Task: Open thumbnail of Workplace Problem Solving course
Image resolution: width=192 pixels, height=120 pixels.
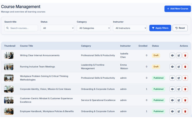Action: (9, 78)
